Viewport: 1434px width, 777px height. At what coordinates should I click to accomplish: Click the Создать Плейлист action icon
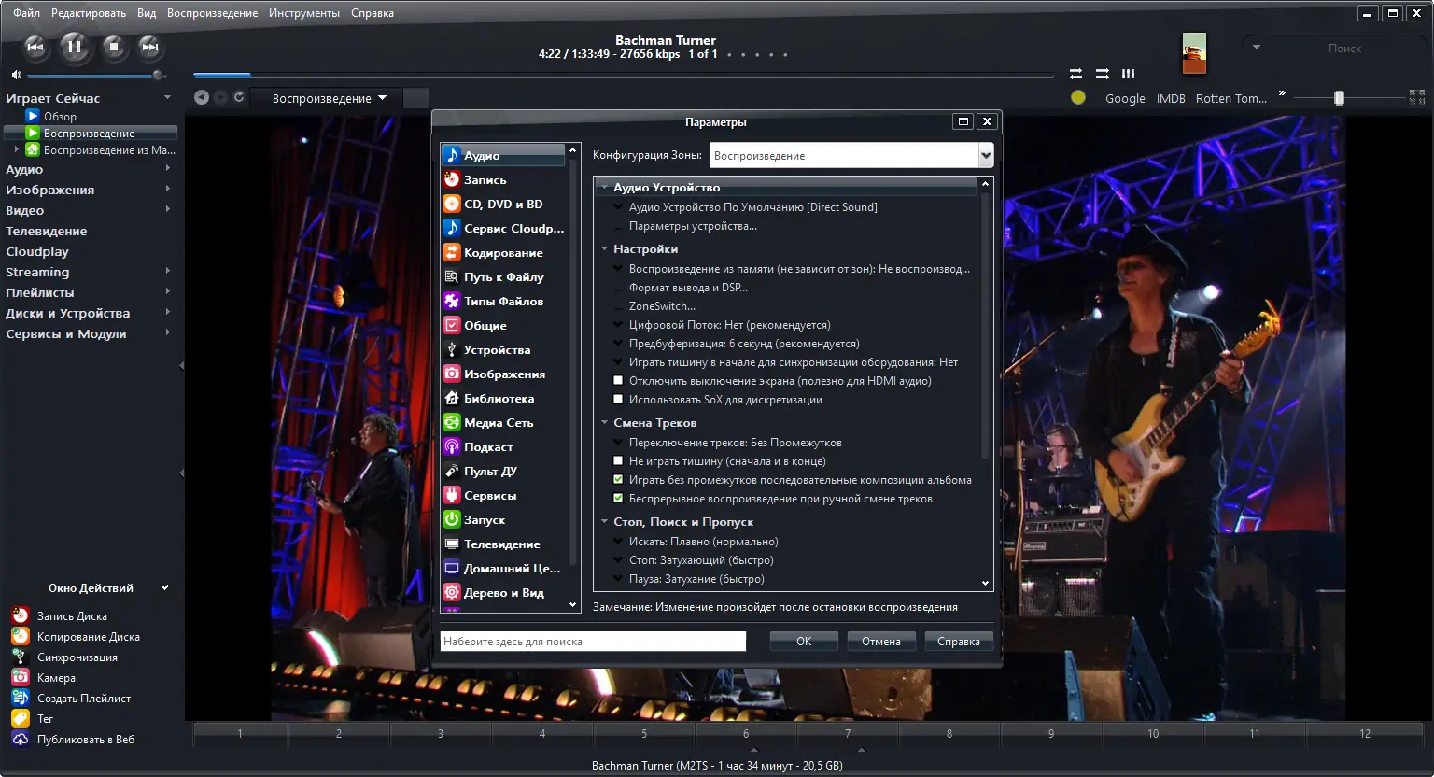[21, 698]
